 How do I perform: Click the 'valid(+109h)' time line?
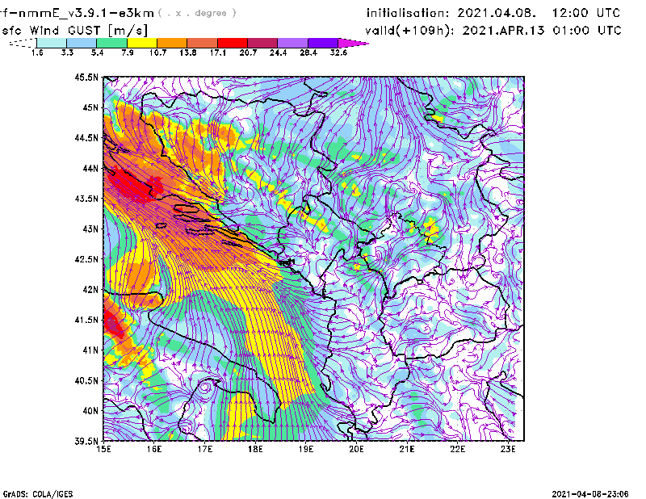[x=493, y=31]
